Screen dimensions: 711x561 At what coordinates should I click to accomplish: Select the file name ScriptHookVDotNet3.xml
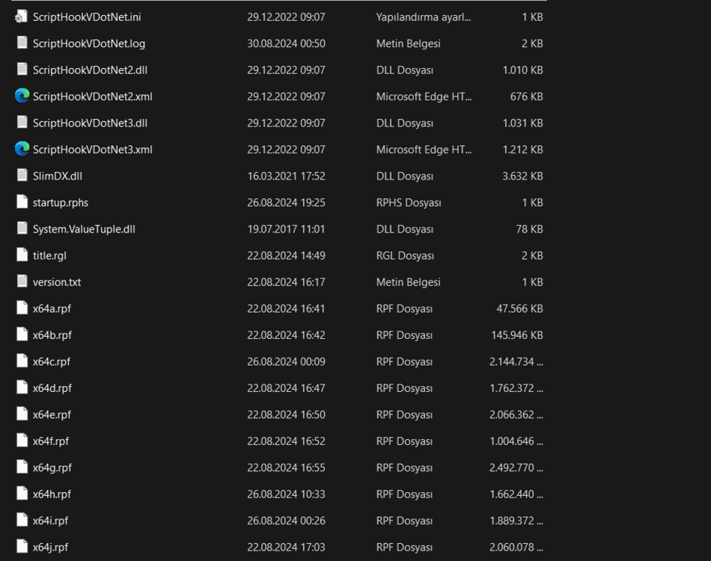(x=93, y=150)
